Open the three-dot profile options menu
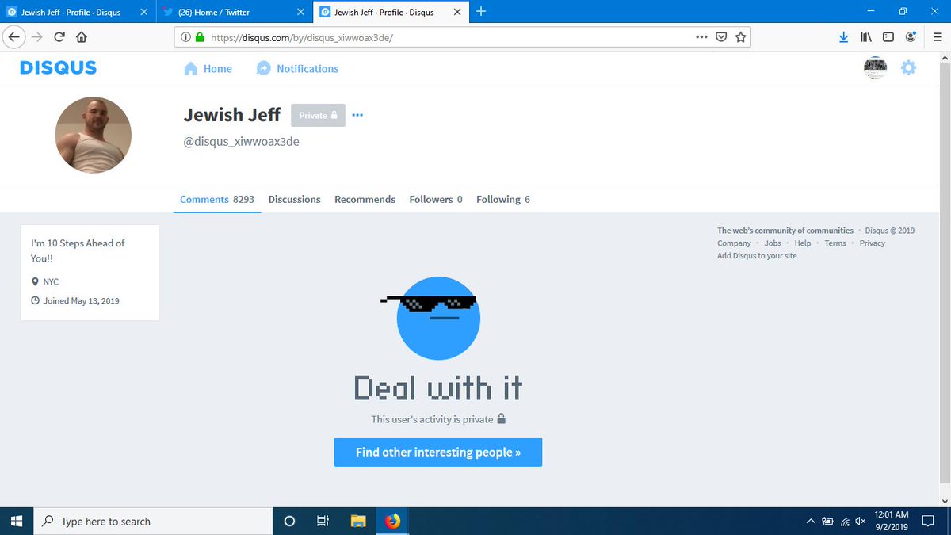This screenshot has width=951, height=535. click(x=357, y=115)
